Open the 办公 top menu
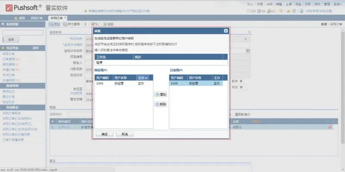Viewport: 345px width, 172px height. click(x=250, y=4)
